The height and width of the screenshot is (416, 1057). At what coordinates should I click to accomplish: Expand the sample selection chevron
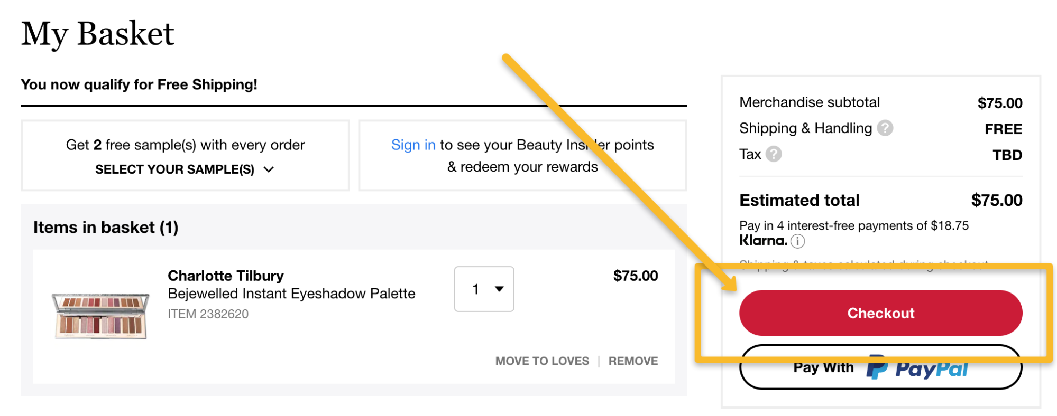[x=269, y=169]
